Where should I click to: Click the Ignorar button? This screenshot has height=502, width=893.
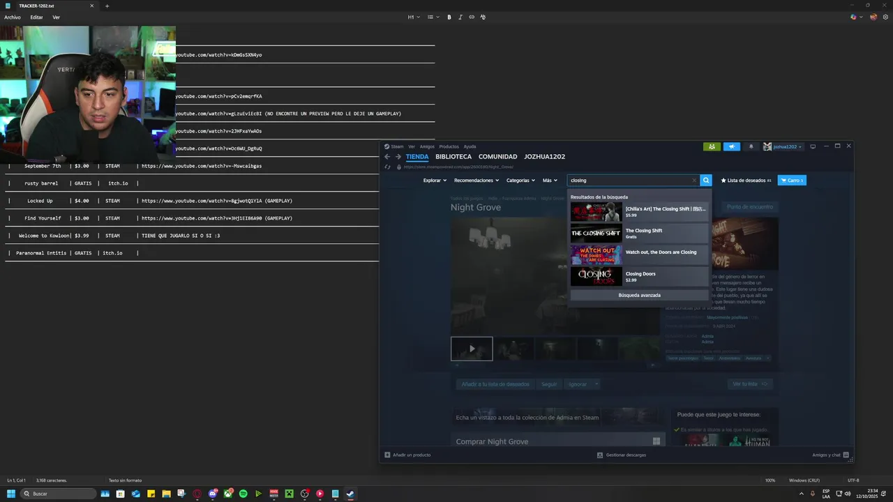coord(577,384)
